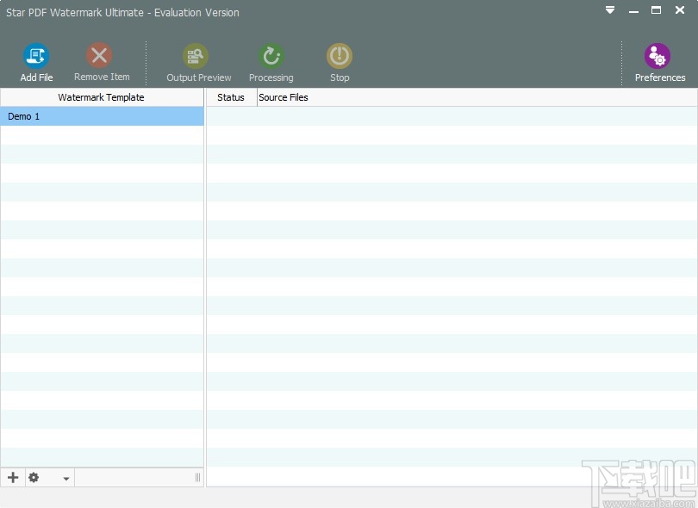Open Output Preview from the toolbar
Screen dimensions: 698x508
coord(196,56)
